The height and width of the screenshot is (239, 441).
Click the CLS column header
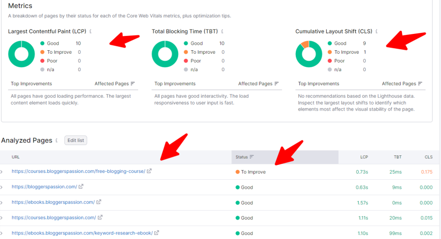pos(429,157)
